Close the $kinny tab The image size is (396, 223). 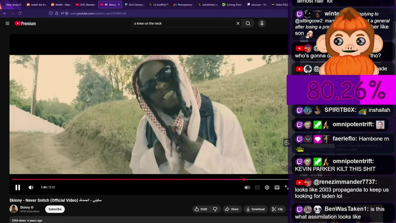coord(118,5)
